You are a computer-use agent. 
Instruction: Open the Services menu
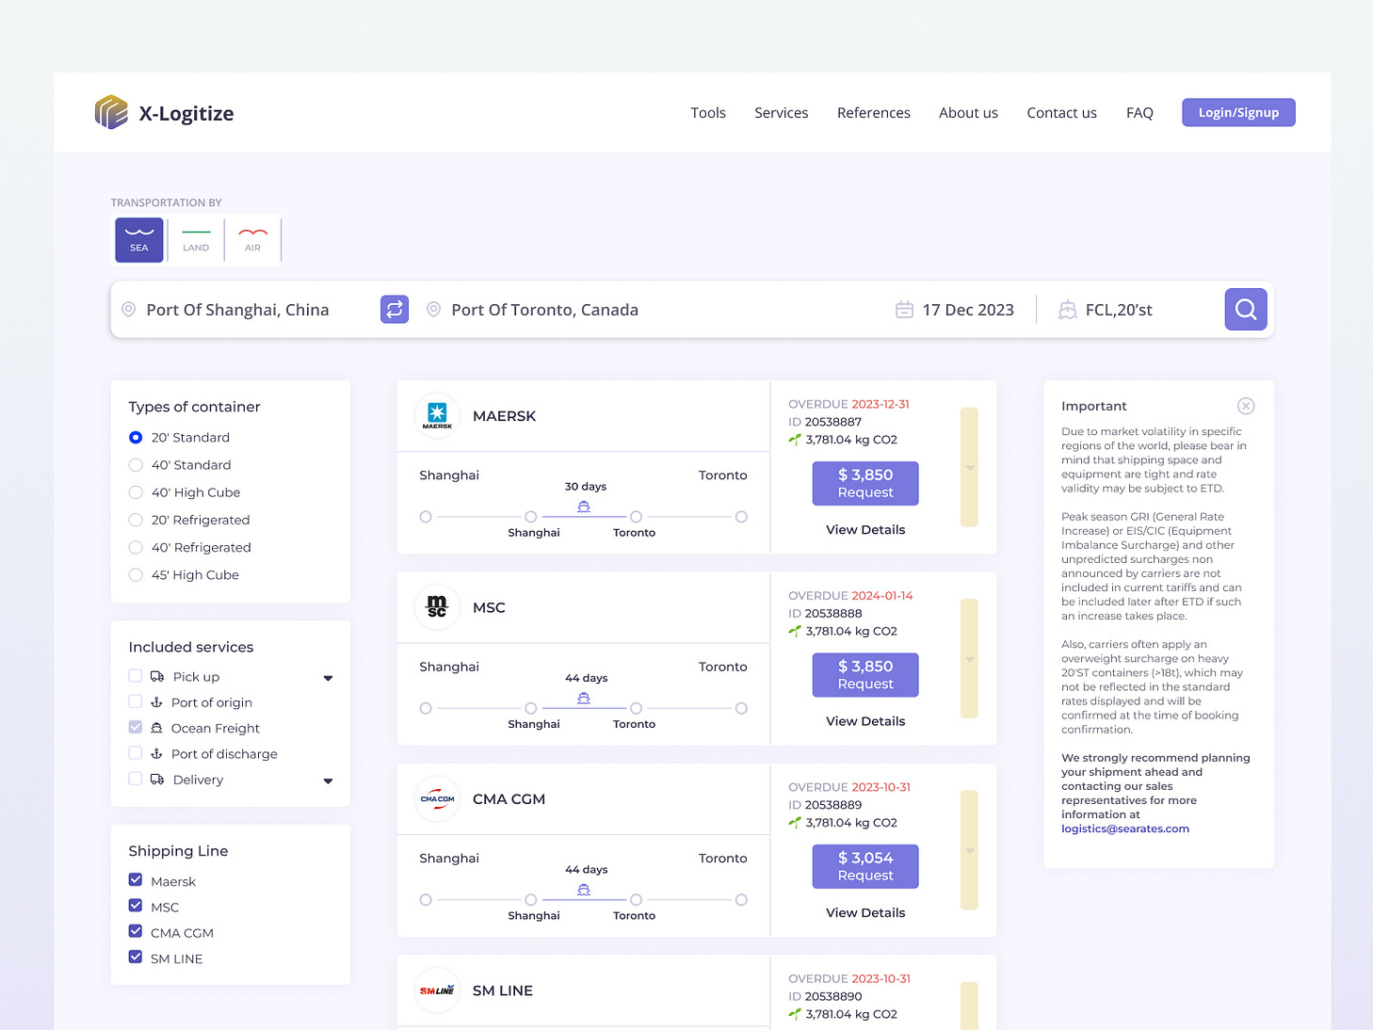pos(782,113)
